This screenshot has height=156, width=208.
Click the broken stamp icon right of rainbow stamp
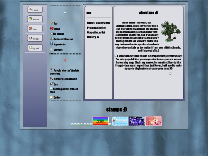tap(111, 124)
